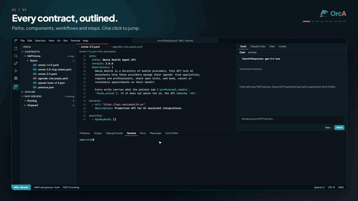
Task: Select the Terminal panel tab
Action: coord(131,133)
